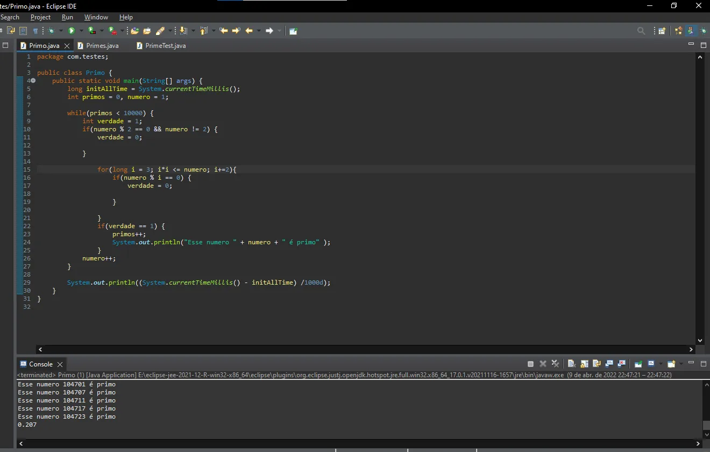The height and width of the screenshot is (452, 710).
Task: Click the green Run button in toolbar
Action: click(71, 31)
